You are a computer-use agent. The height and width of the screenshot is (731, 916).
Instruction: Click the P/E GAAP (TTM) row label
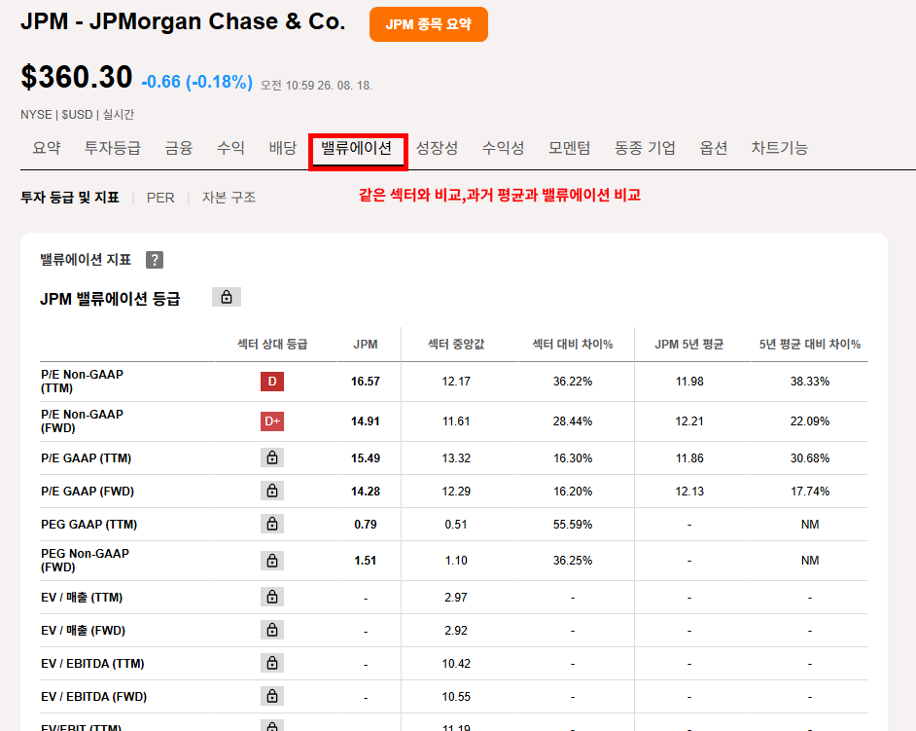pos(86,457)
